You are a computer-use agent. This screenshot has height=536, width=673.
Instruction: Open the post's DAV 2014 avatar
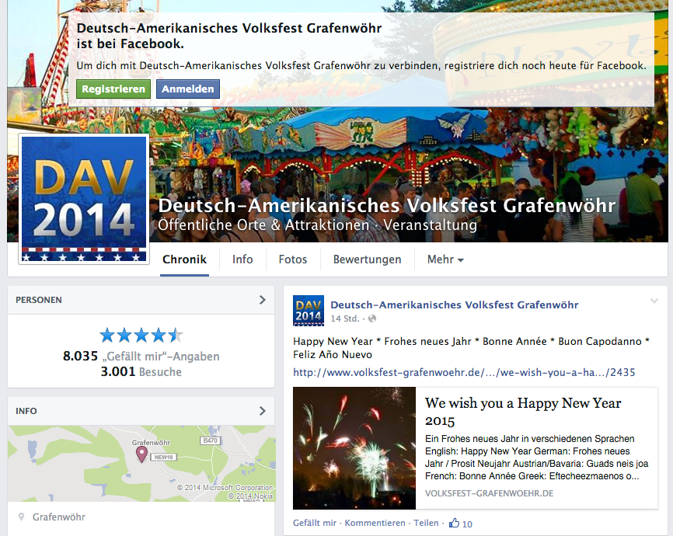[x=309, y=311]
